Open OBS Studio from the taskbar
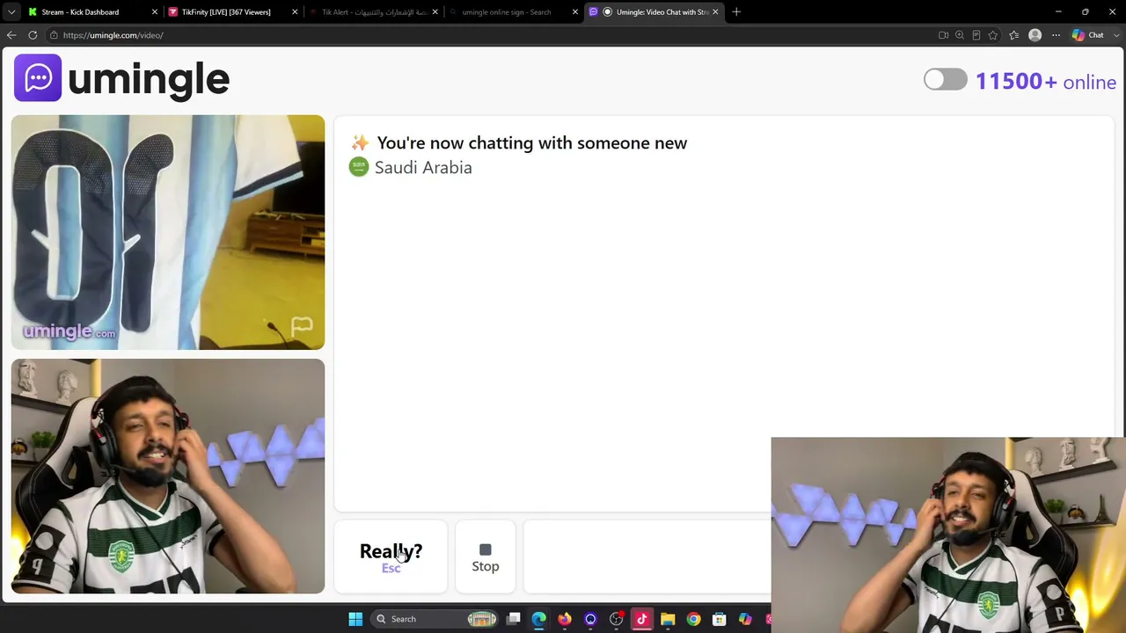1126x633 pixels. pos(616,619)
